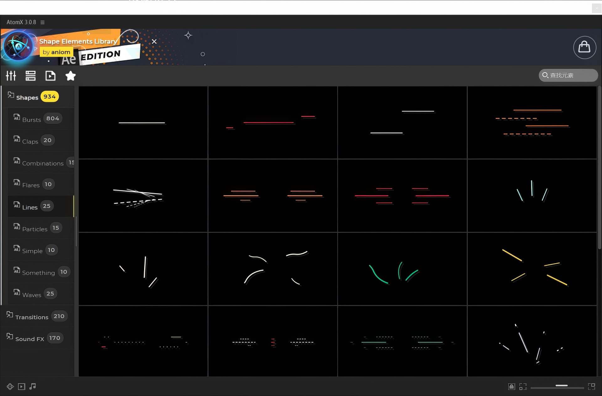
Task: Click the thumbnail grid vertical scrollbar
Action: click(x=599, y=167)
